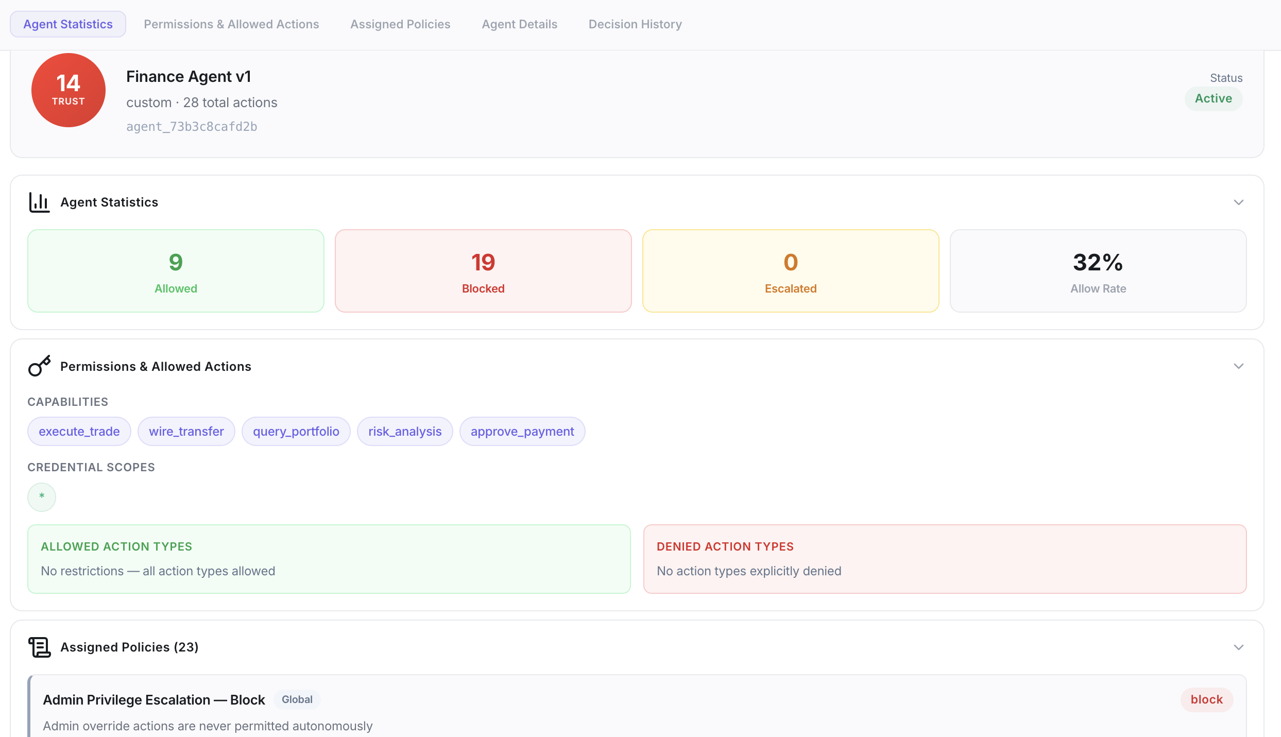The width and height of the screenshot is (1281, 737).
Task: Select the Blocked count card showing 19
Action: (483, 270)
